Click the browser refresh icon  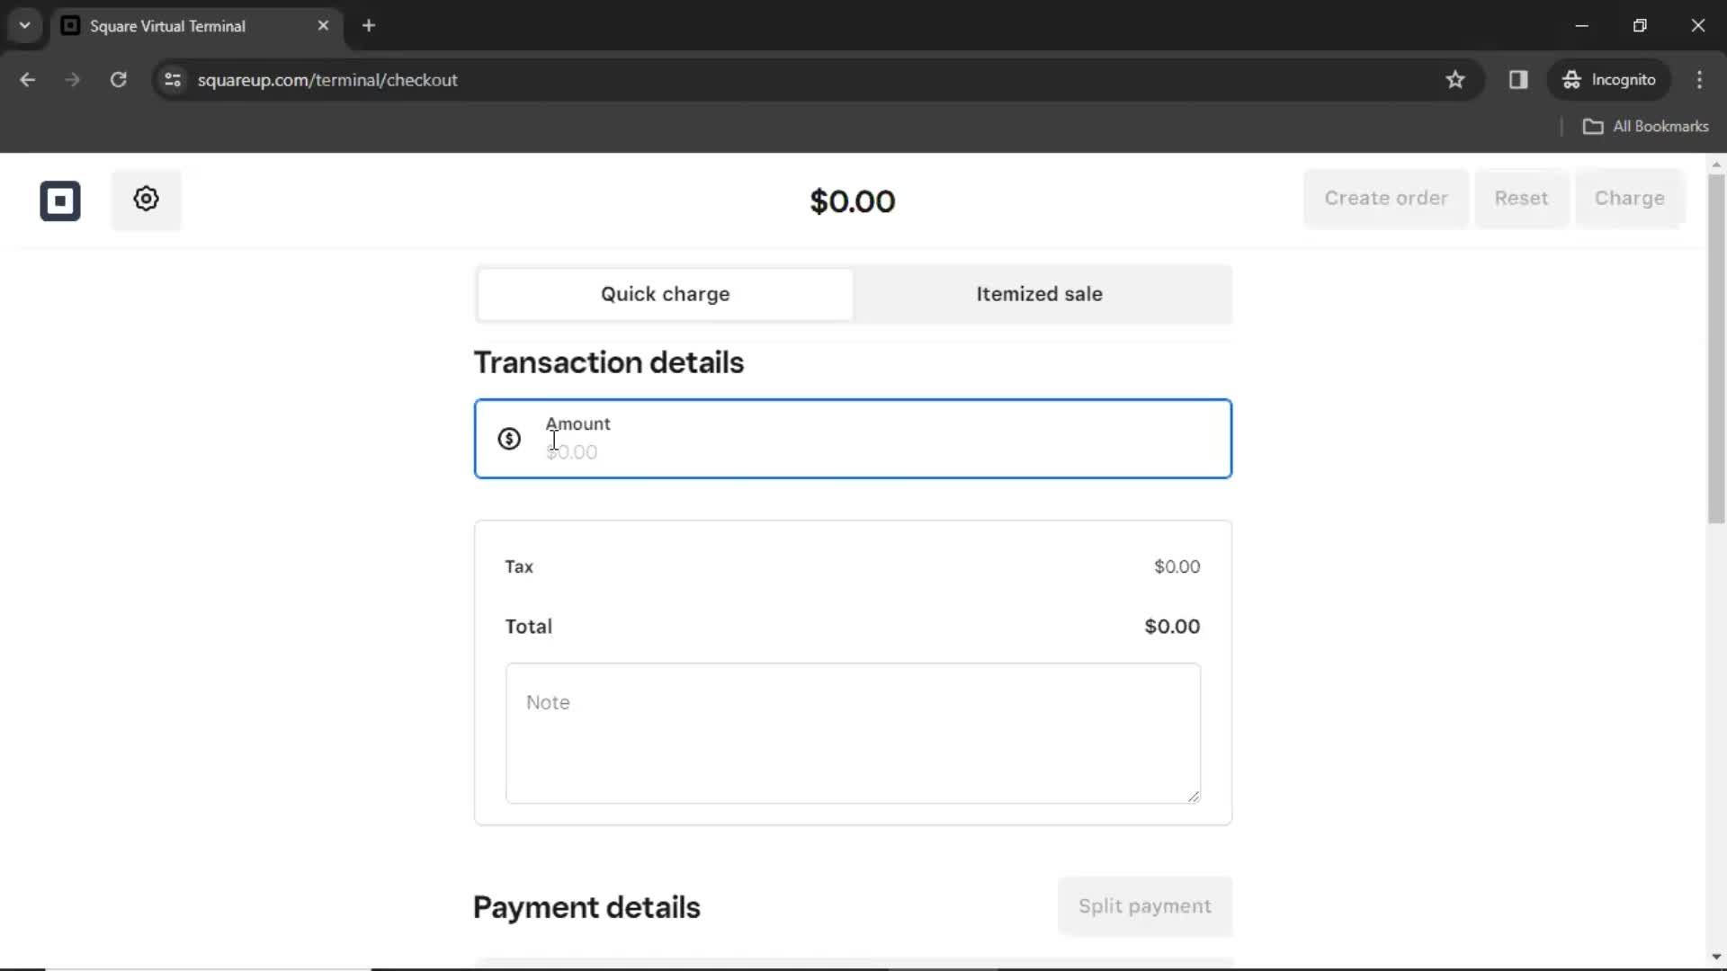tap(118, 79)
